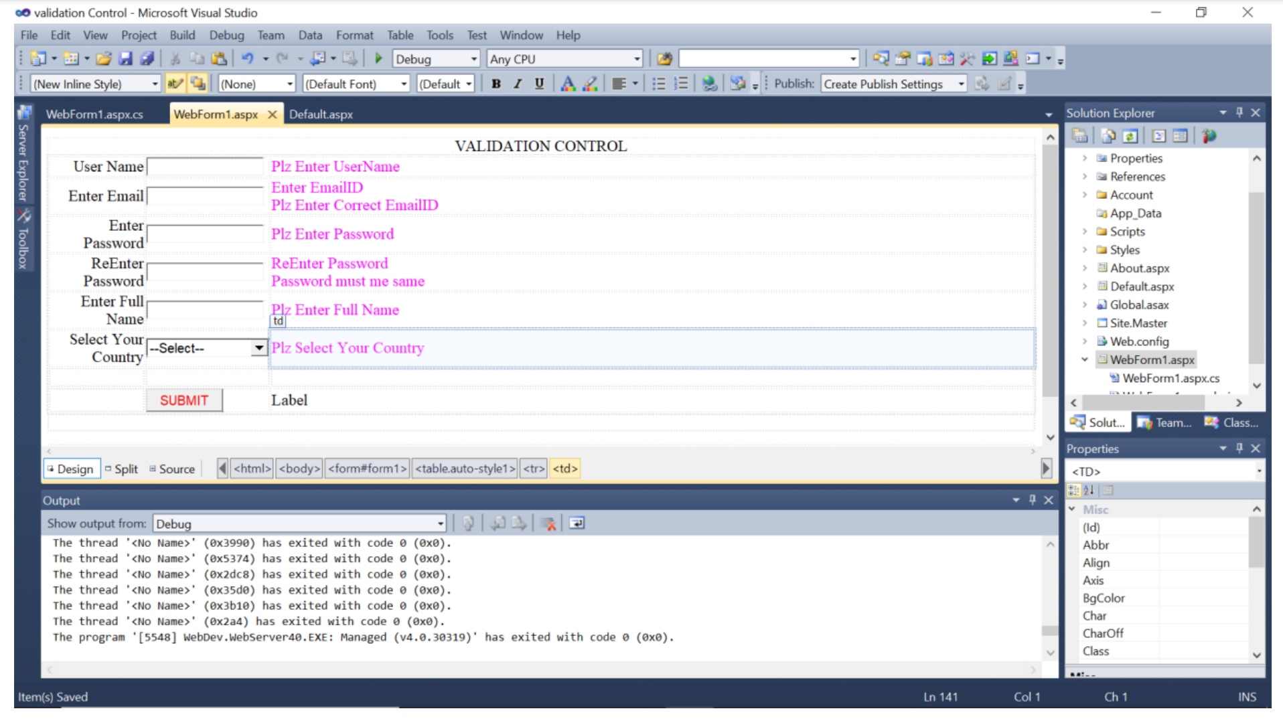Click the Properties Window toolbar icon
The height and width of the screenshot is (723, 1283).
[x=903, y=59]
